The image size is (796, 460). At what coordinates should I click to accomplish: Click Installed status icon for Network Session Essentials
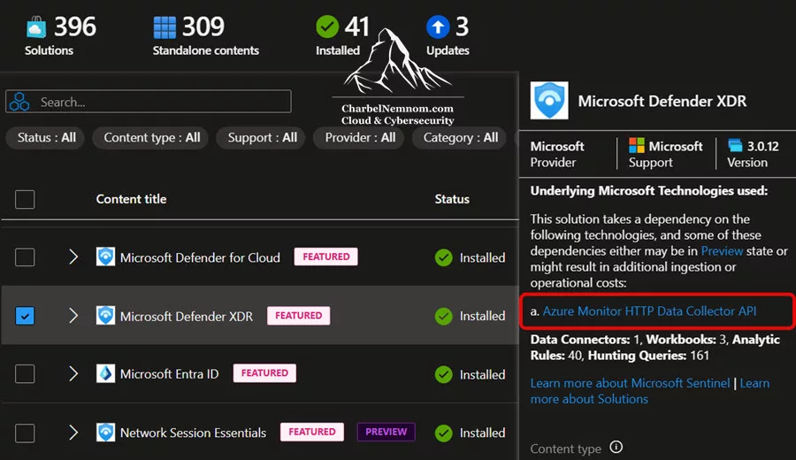tap(444, 433)
